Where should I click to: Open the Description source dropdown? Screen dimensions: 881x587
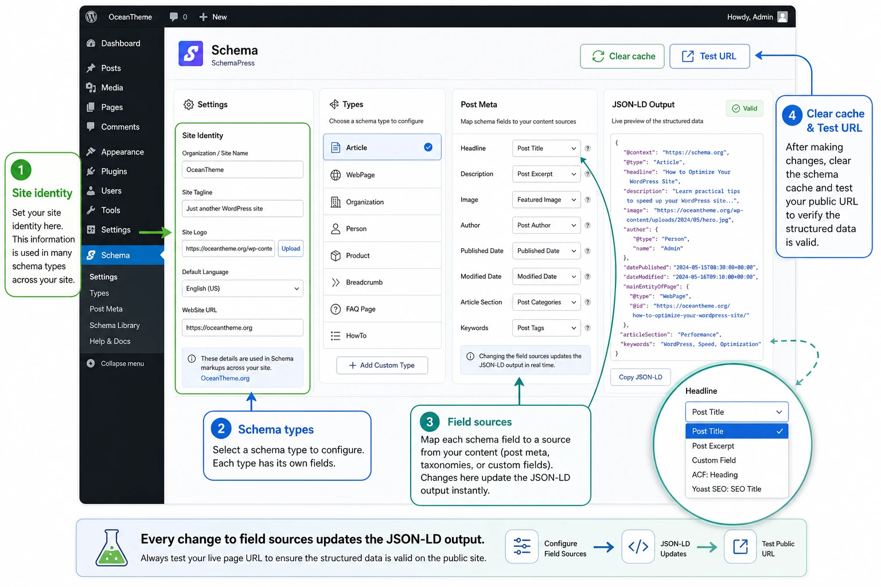point(546,174)
